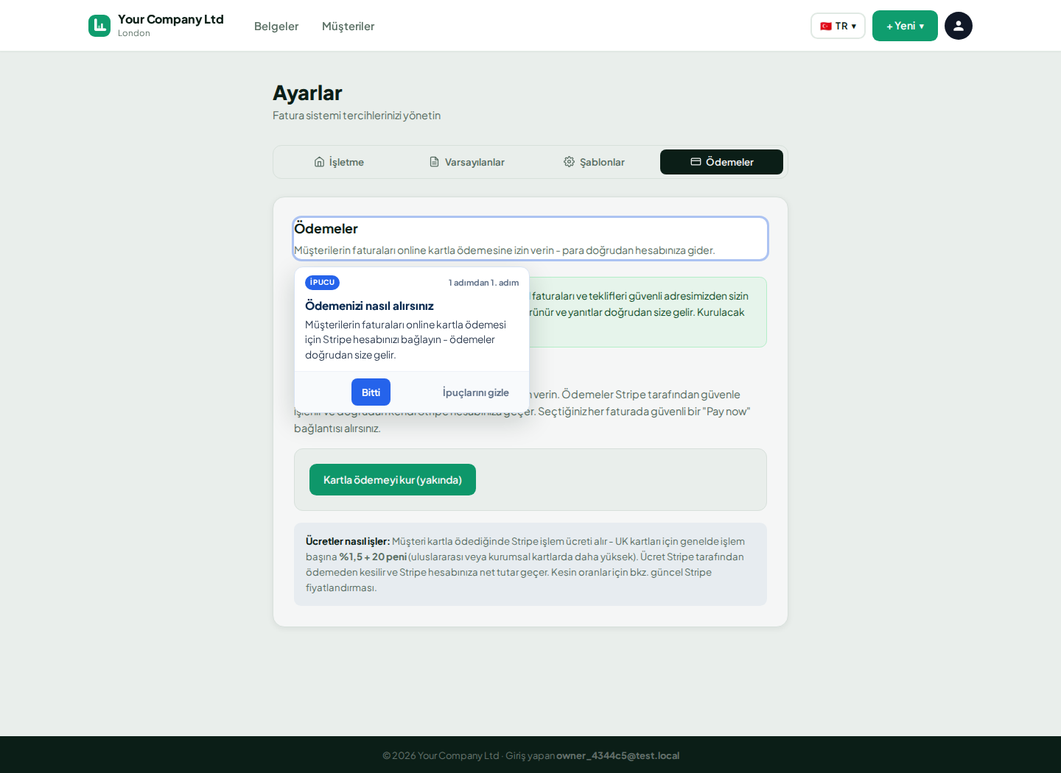
Task: Click the İPUCU badge in the tooltip
Action: coord(322,283)
